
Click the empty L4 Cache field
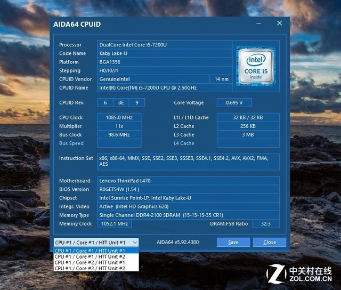tap(248, 143)
